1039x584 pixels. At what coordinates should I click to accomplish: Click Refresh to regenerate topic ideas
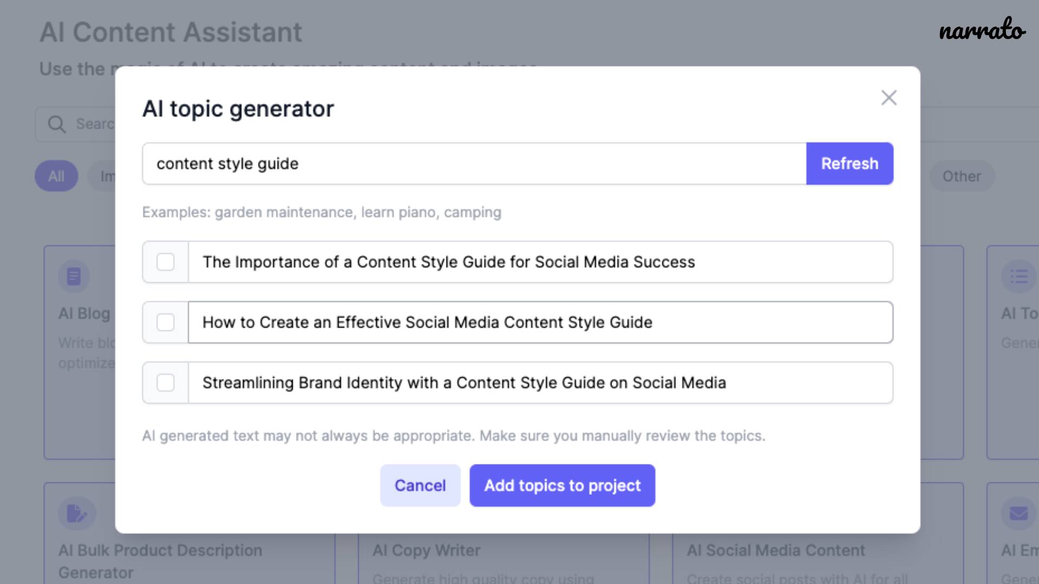point(850,163)
